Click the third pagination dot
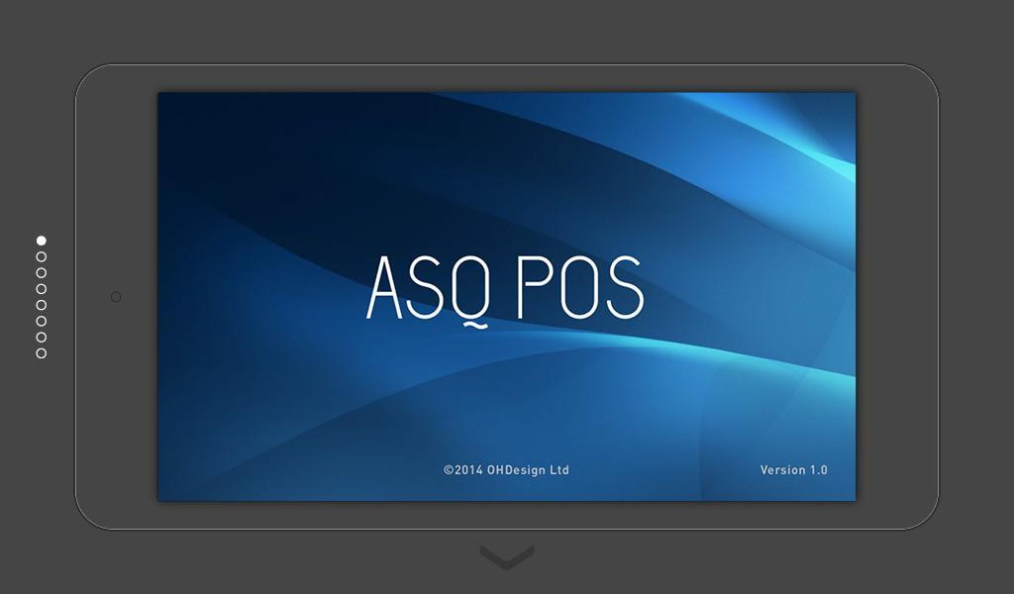This screenshot has width=1014, height=594. (40, 271)
